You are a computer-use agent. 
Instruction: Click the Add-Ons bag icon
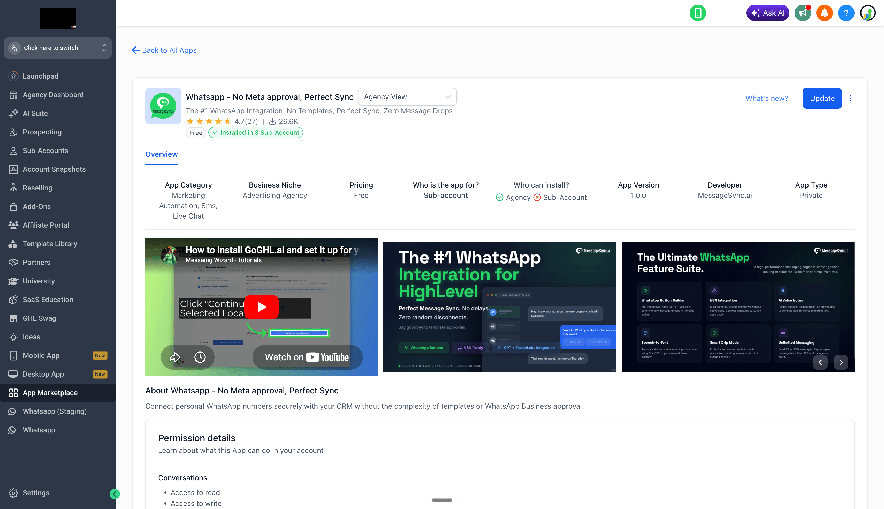point(13,207)
